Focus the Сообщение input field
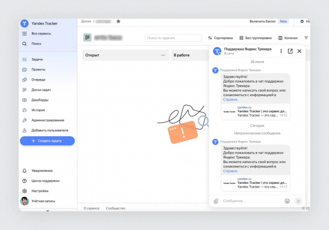329x230 pixels. [252, 201]
